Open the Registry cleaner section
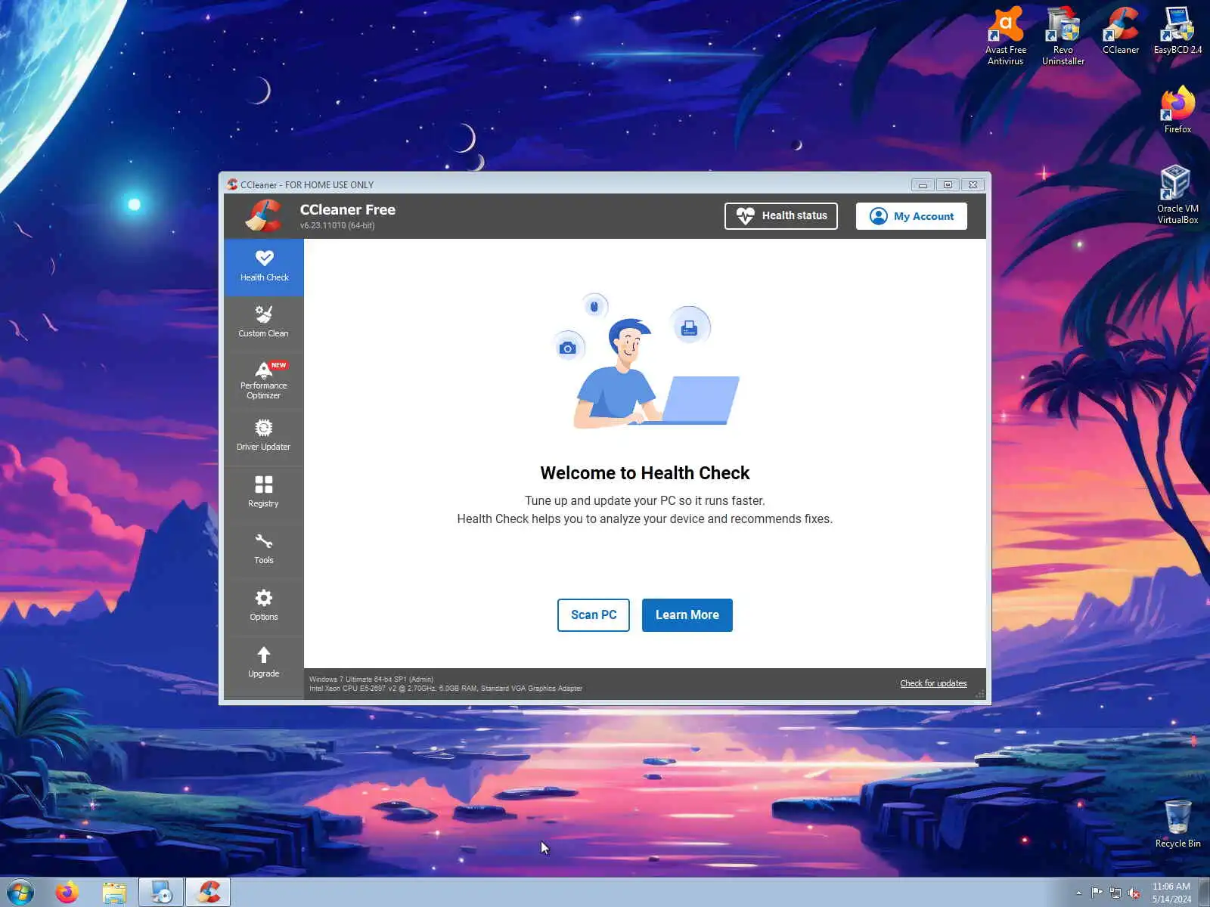 tap(264, 493)
